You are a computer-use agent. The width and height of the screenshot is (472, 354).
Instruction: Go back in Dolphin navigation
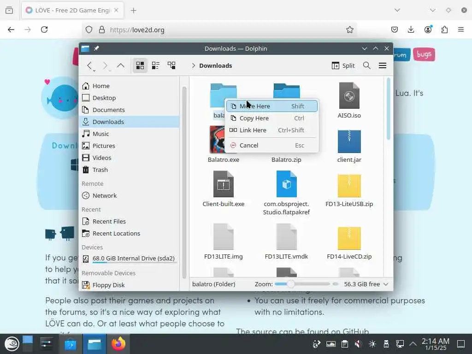(x=90, y=65)
